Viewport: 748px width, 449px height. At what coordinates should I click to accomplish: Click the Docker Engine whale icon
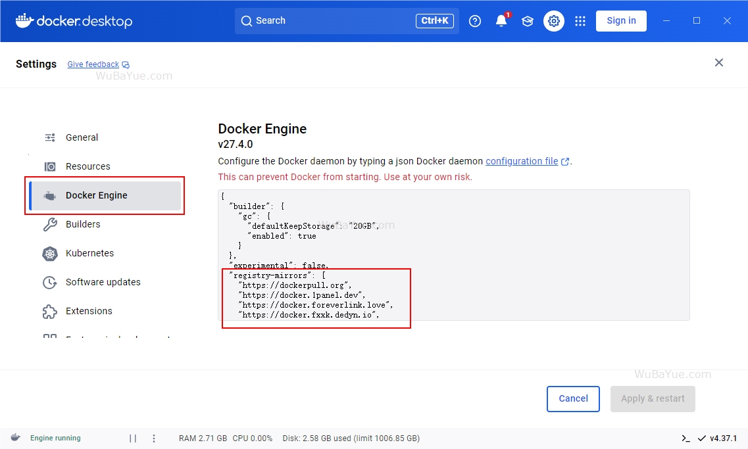click(x=49, y=195)
